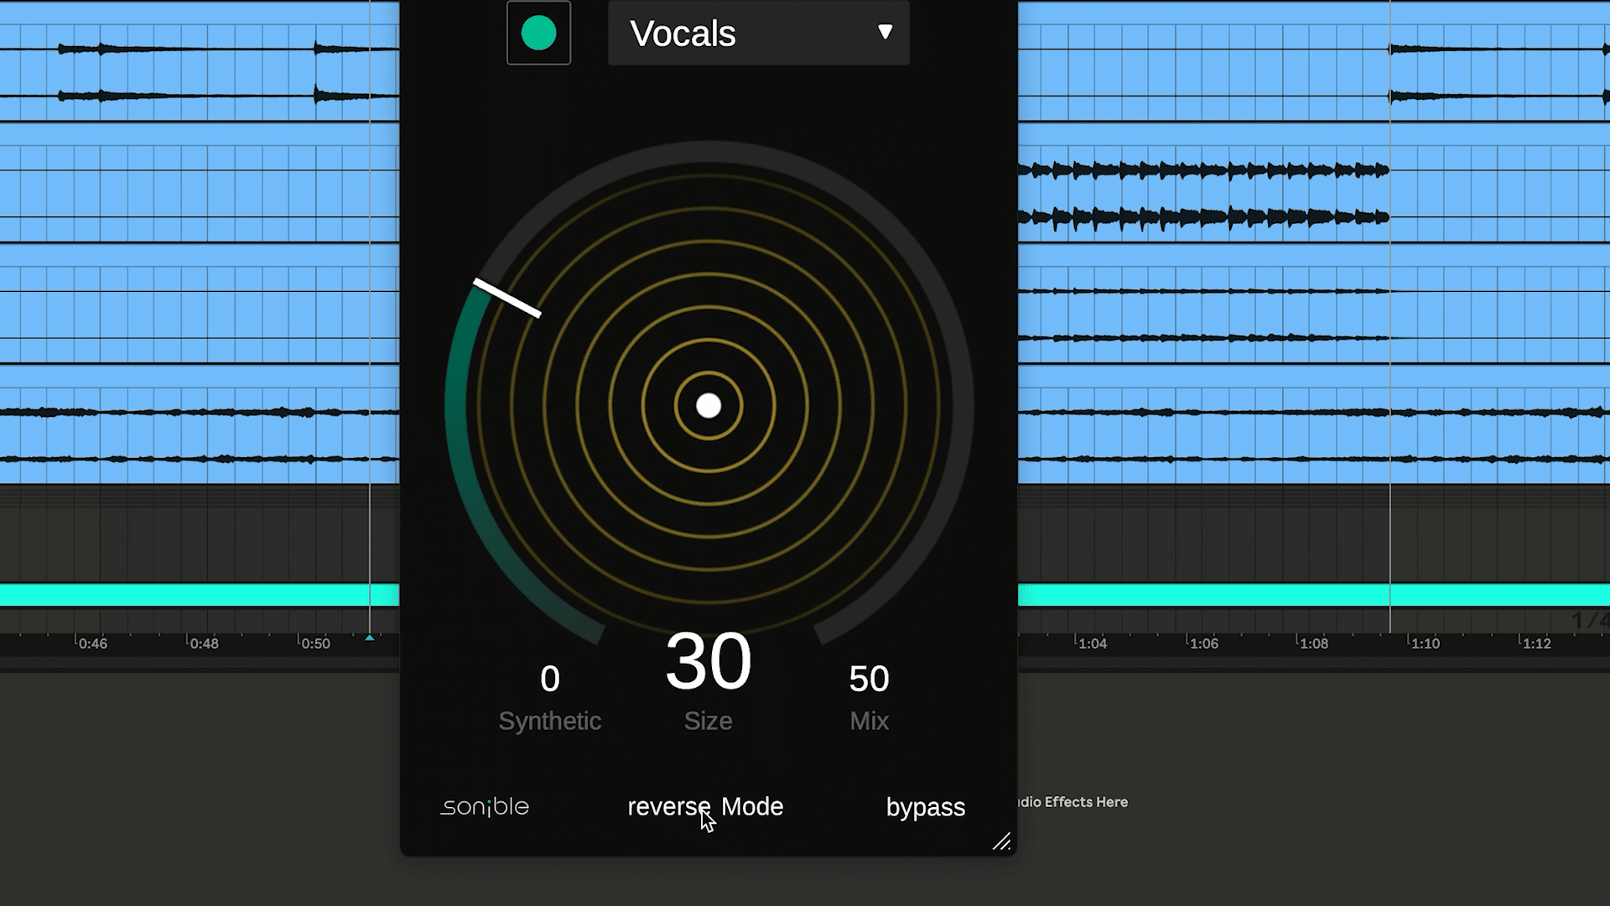Click the 0:48 mark on the timeline ruler
Screen dimensions: 1610x906
tap(204, 643)
